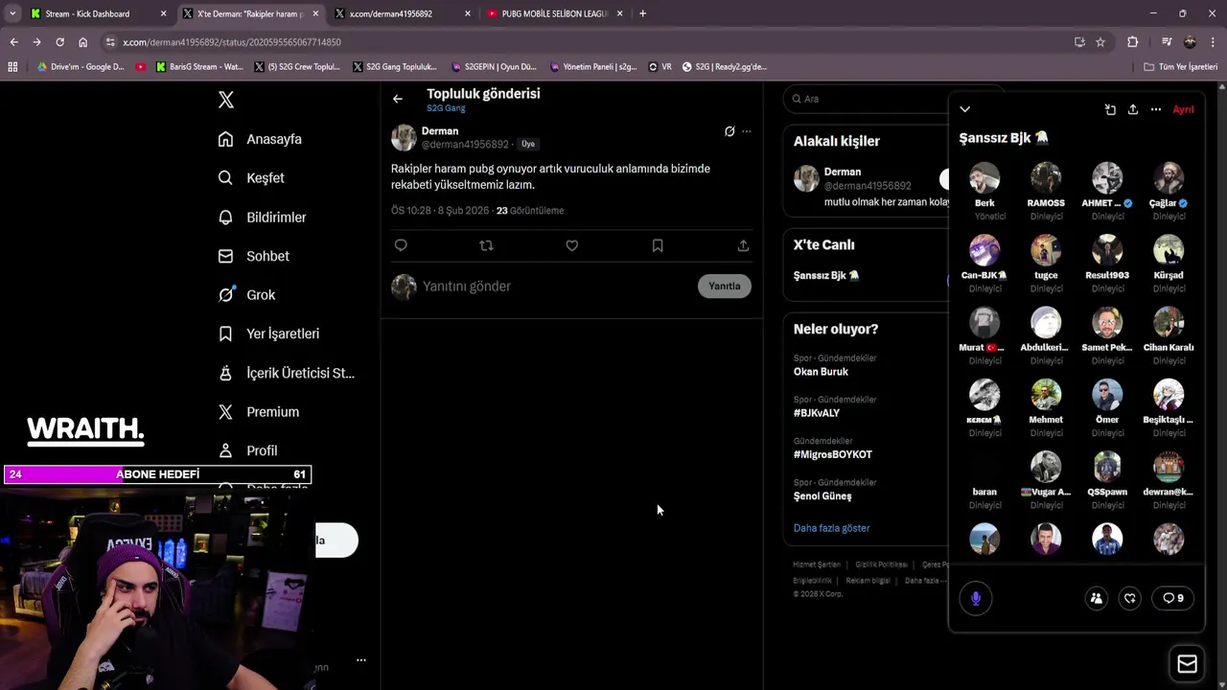Open new browser tab plus
This screenshot has height=690, width=1227.
point(642,13)
